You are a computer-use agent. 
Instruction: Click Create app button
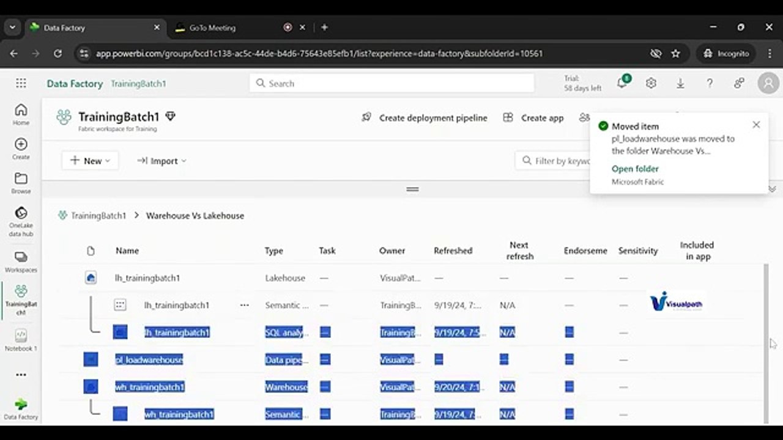click(x=533, y=118)
